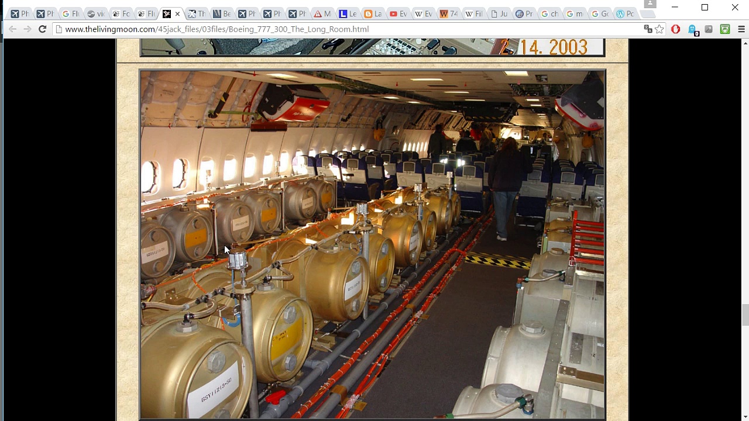Bookmark this page with the star icon
Image resolution: width=749 pixels, height=421 pixels.
click(659, 29)
